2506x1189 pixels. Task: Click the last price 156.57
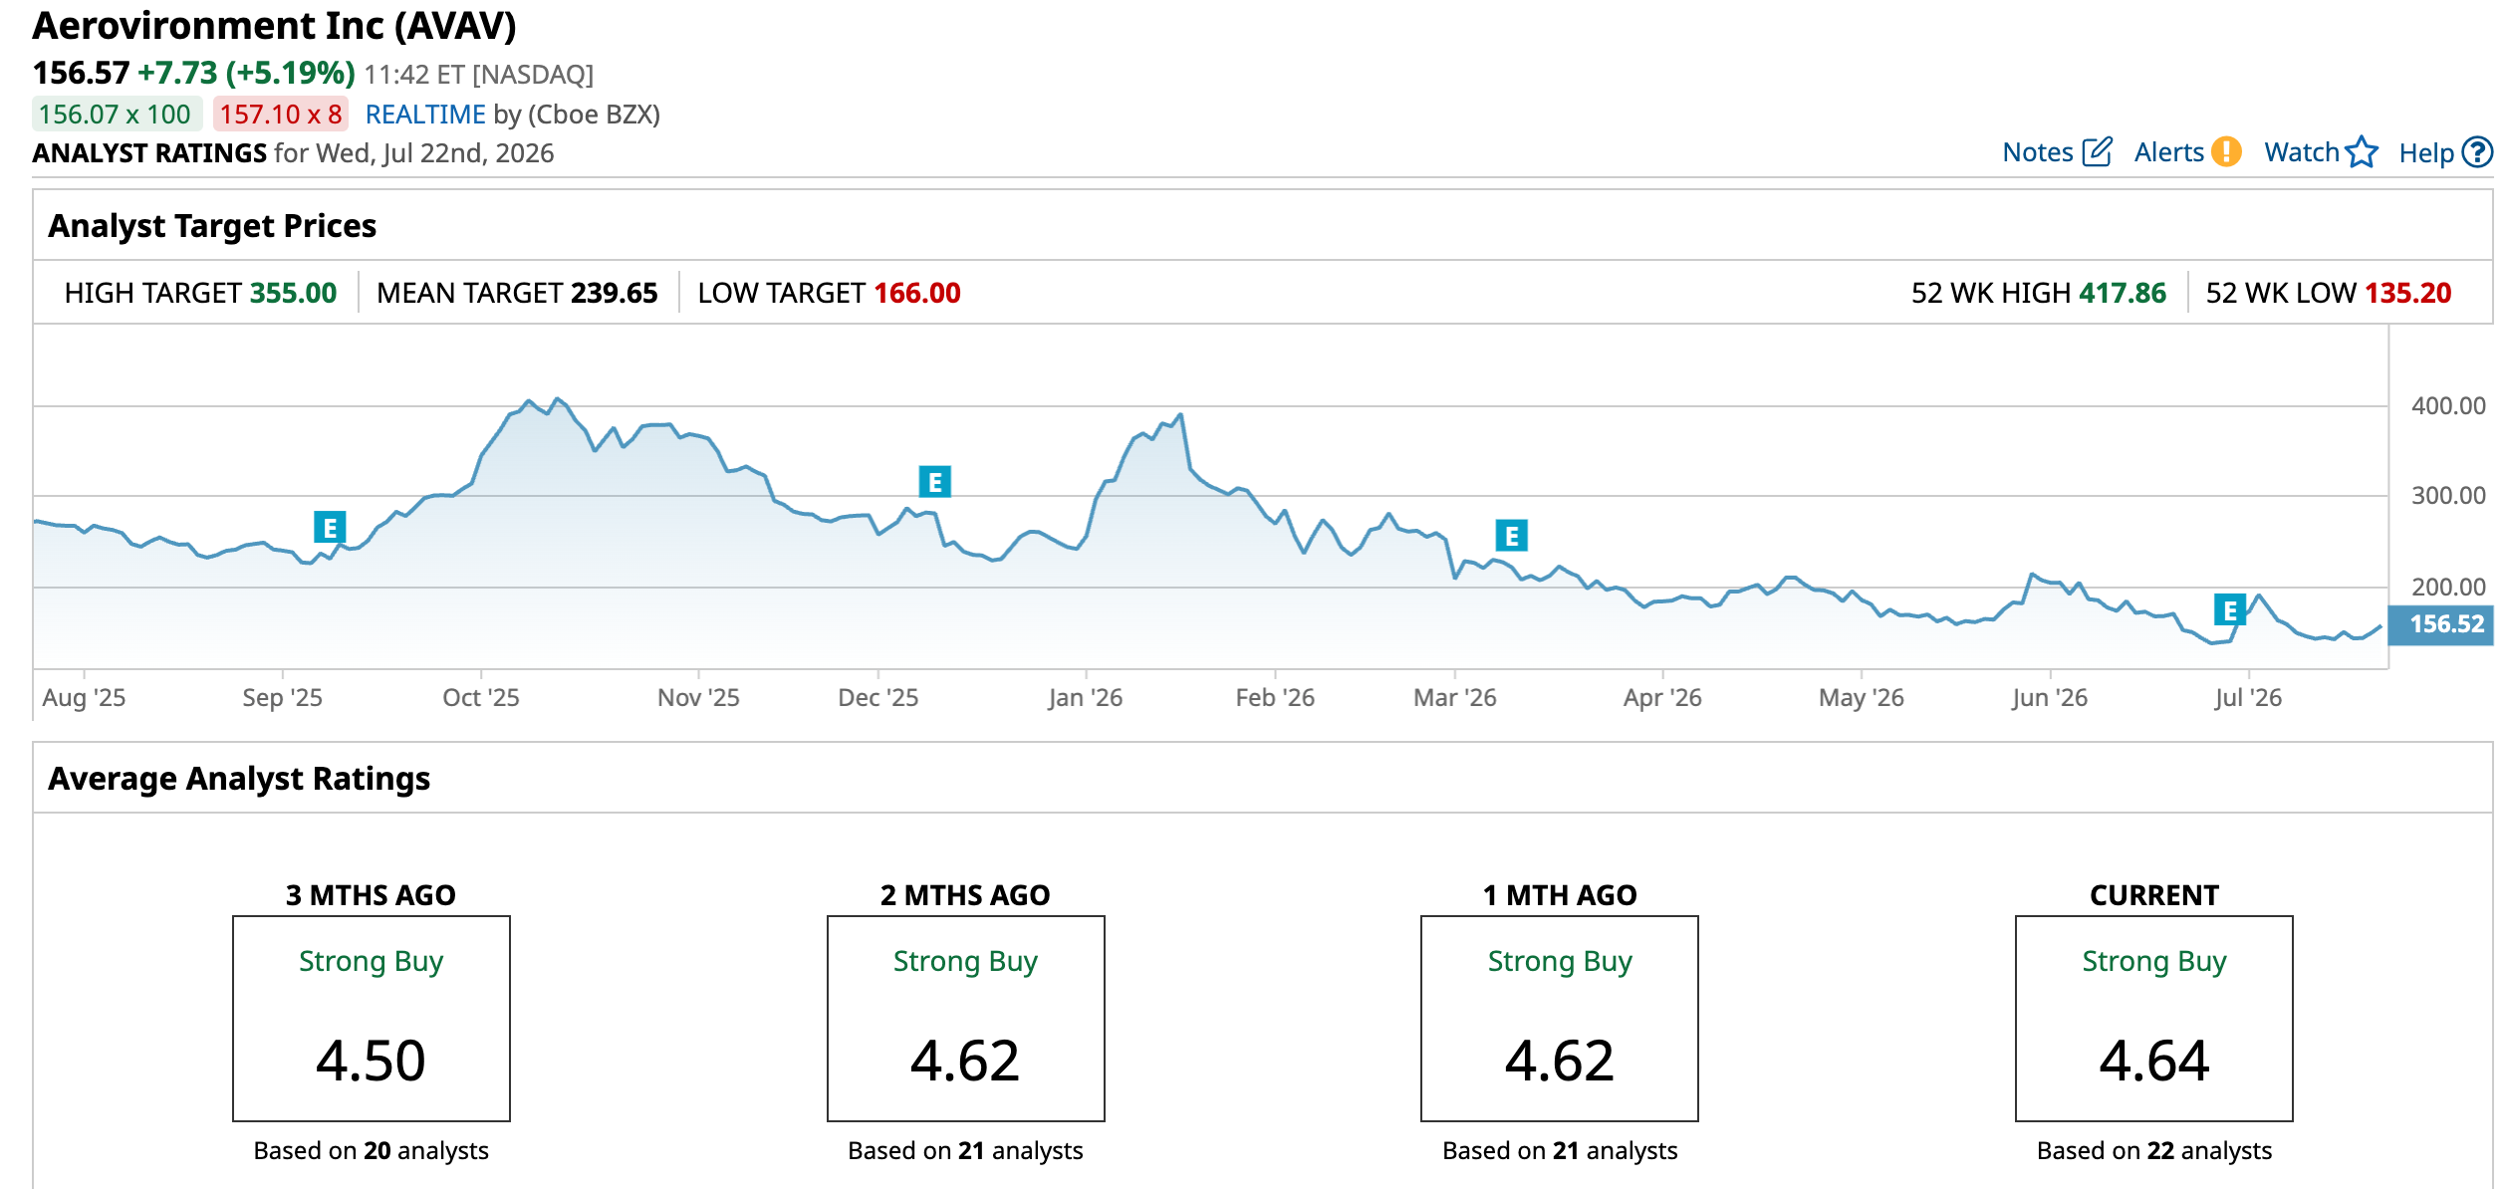point(82,73)
